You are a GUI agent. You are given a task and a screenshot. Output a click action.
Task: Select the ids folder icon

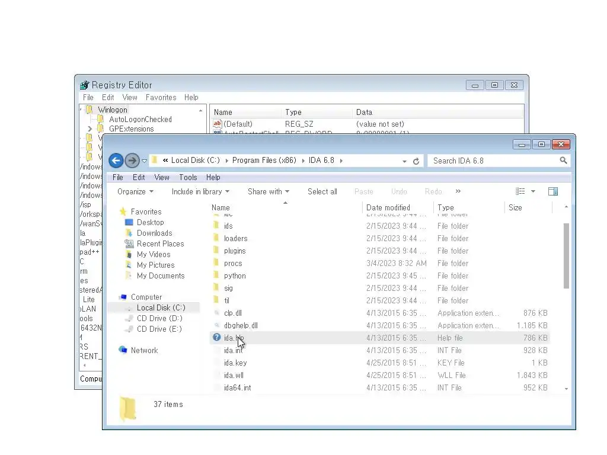[x=216, y=225]
